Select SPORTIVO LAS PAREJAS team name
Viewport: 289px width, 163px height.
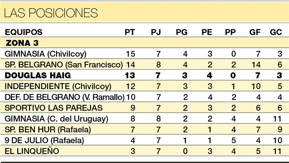click(x=53, y=108)
